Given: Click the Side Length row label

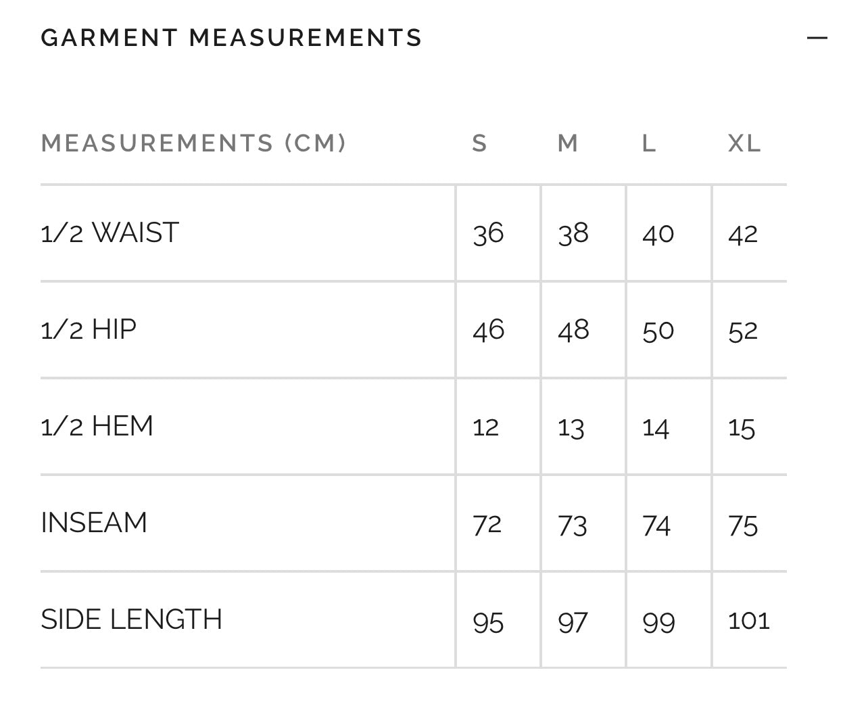Looking at the screenshot, I should tap(131, 619).
